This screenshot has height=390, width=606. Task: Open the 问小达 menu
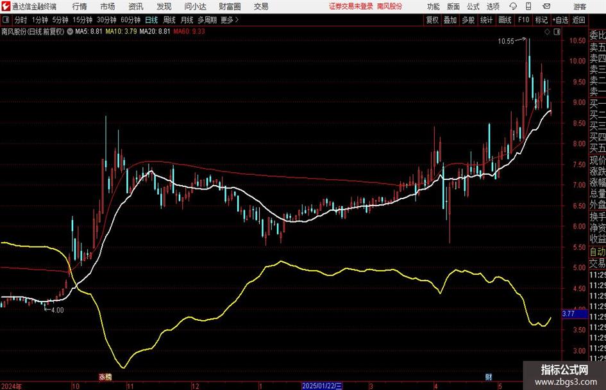click(195, 6)
